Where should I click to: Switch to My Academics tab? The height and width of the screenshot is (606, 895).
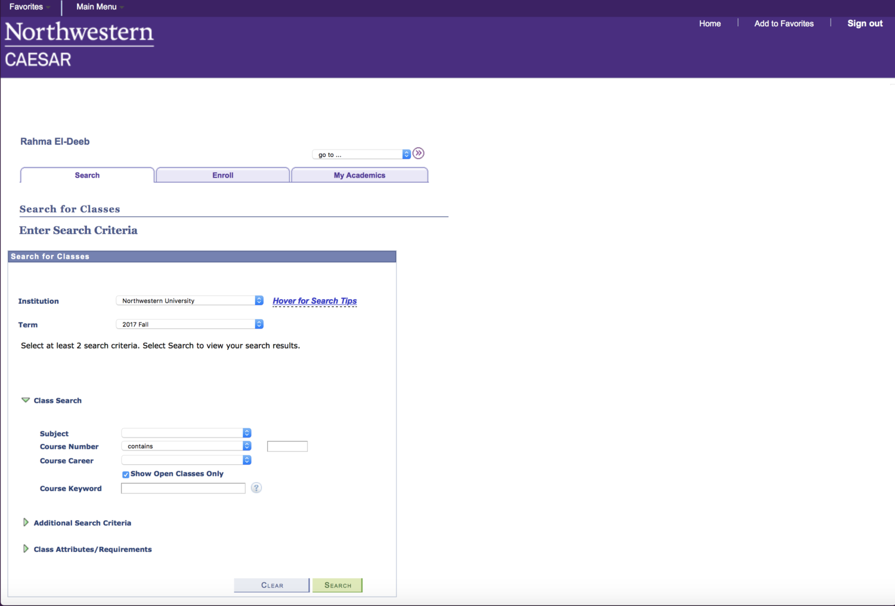(360, 175)
